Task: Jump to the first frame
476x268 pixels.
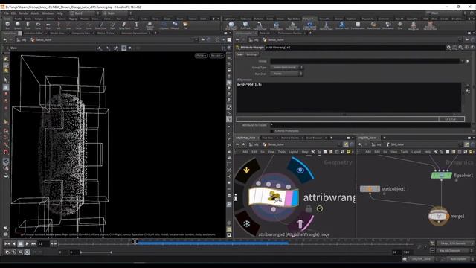Action: pyautogui.click(x=7, y=243)
